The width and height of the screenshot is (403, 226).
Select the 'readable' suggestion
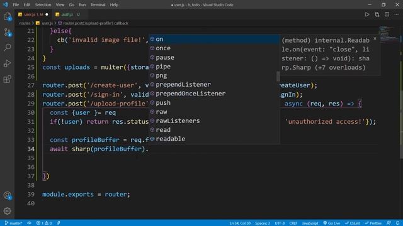[x=214, y=139]
